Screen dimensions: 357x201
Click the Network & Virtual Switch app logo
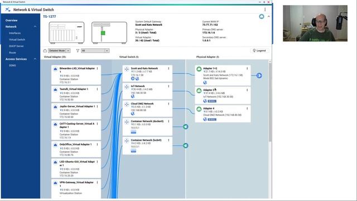8,9
